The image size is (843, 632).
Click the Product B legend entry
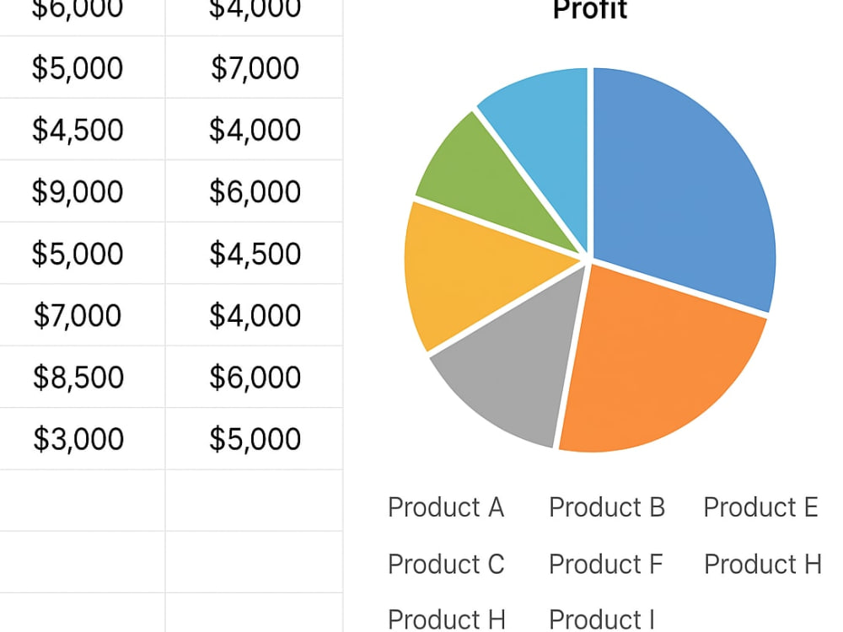pos(607,506)
